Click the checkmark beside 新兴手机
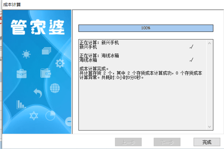 tap(192, 47)
